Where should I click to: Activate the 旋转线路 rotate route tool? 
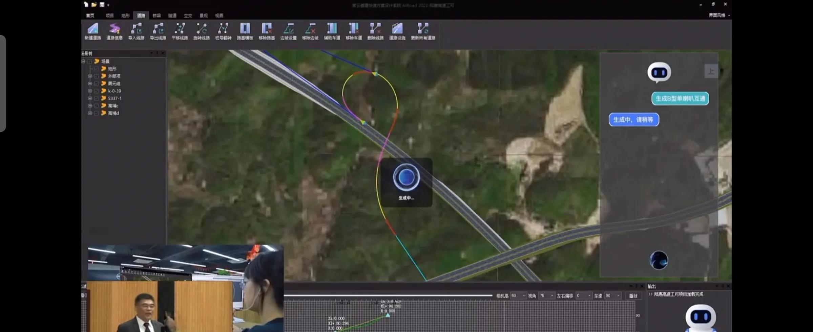201,31
